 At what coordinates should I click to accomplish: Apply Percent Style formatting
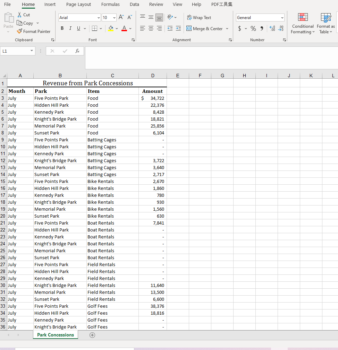[253, 28]
